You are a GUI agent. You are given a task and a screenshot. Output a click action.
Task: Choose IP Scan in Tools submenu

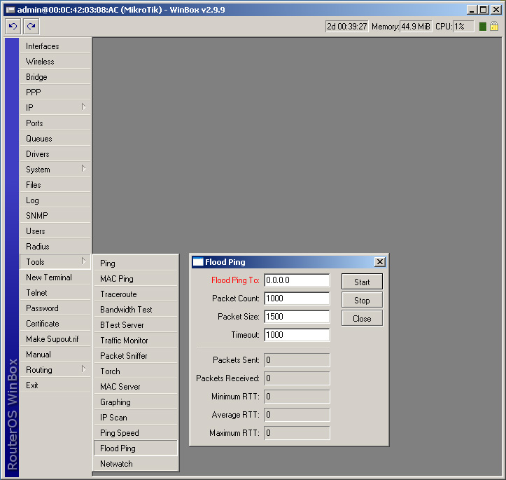point(136,418)
